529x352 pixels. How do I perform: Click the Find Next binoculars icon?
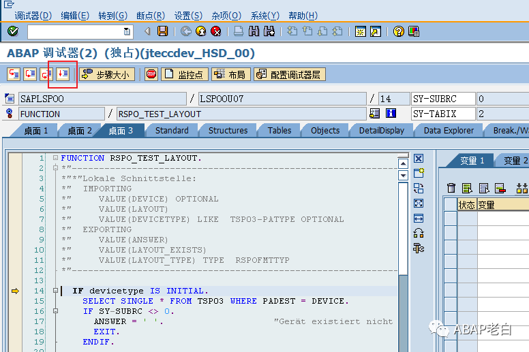pos(269,31)
